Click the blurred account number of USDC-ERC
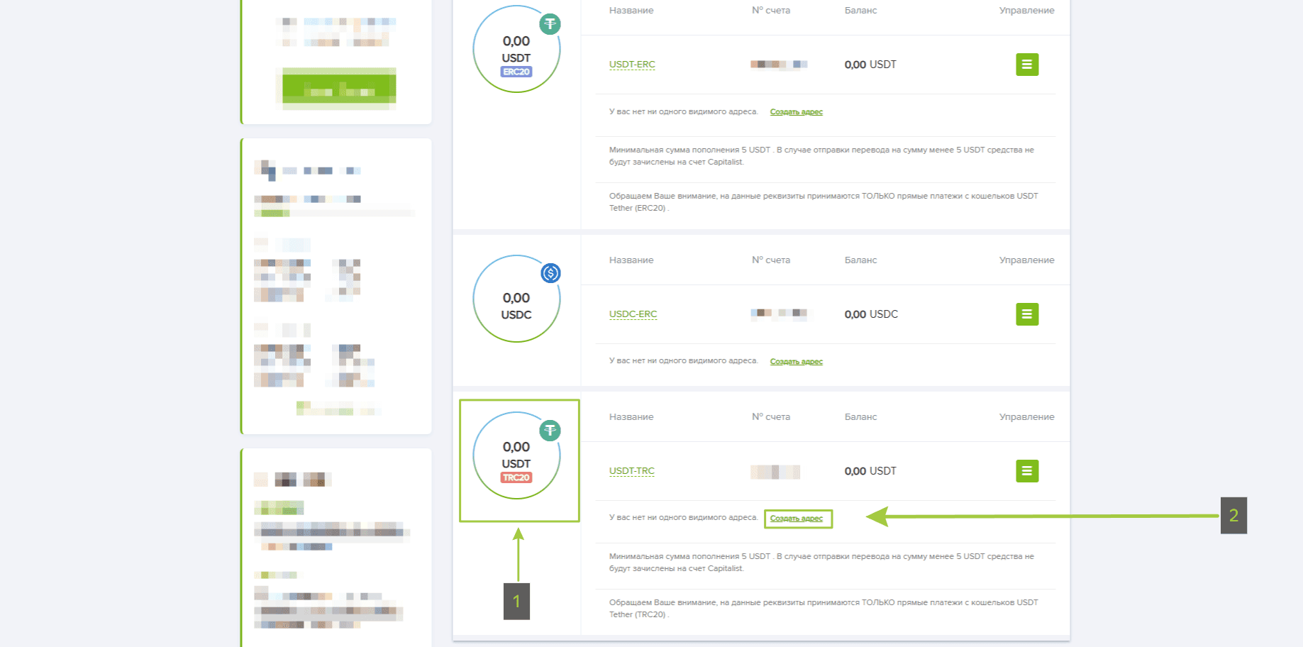 779,313
